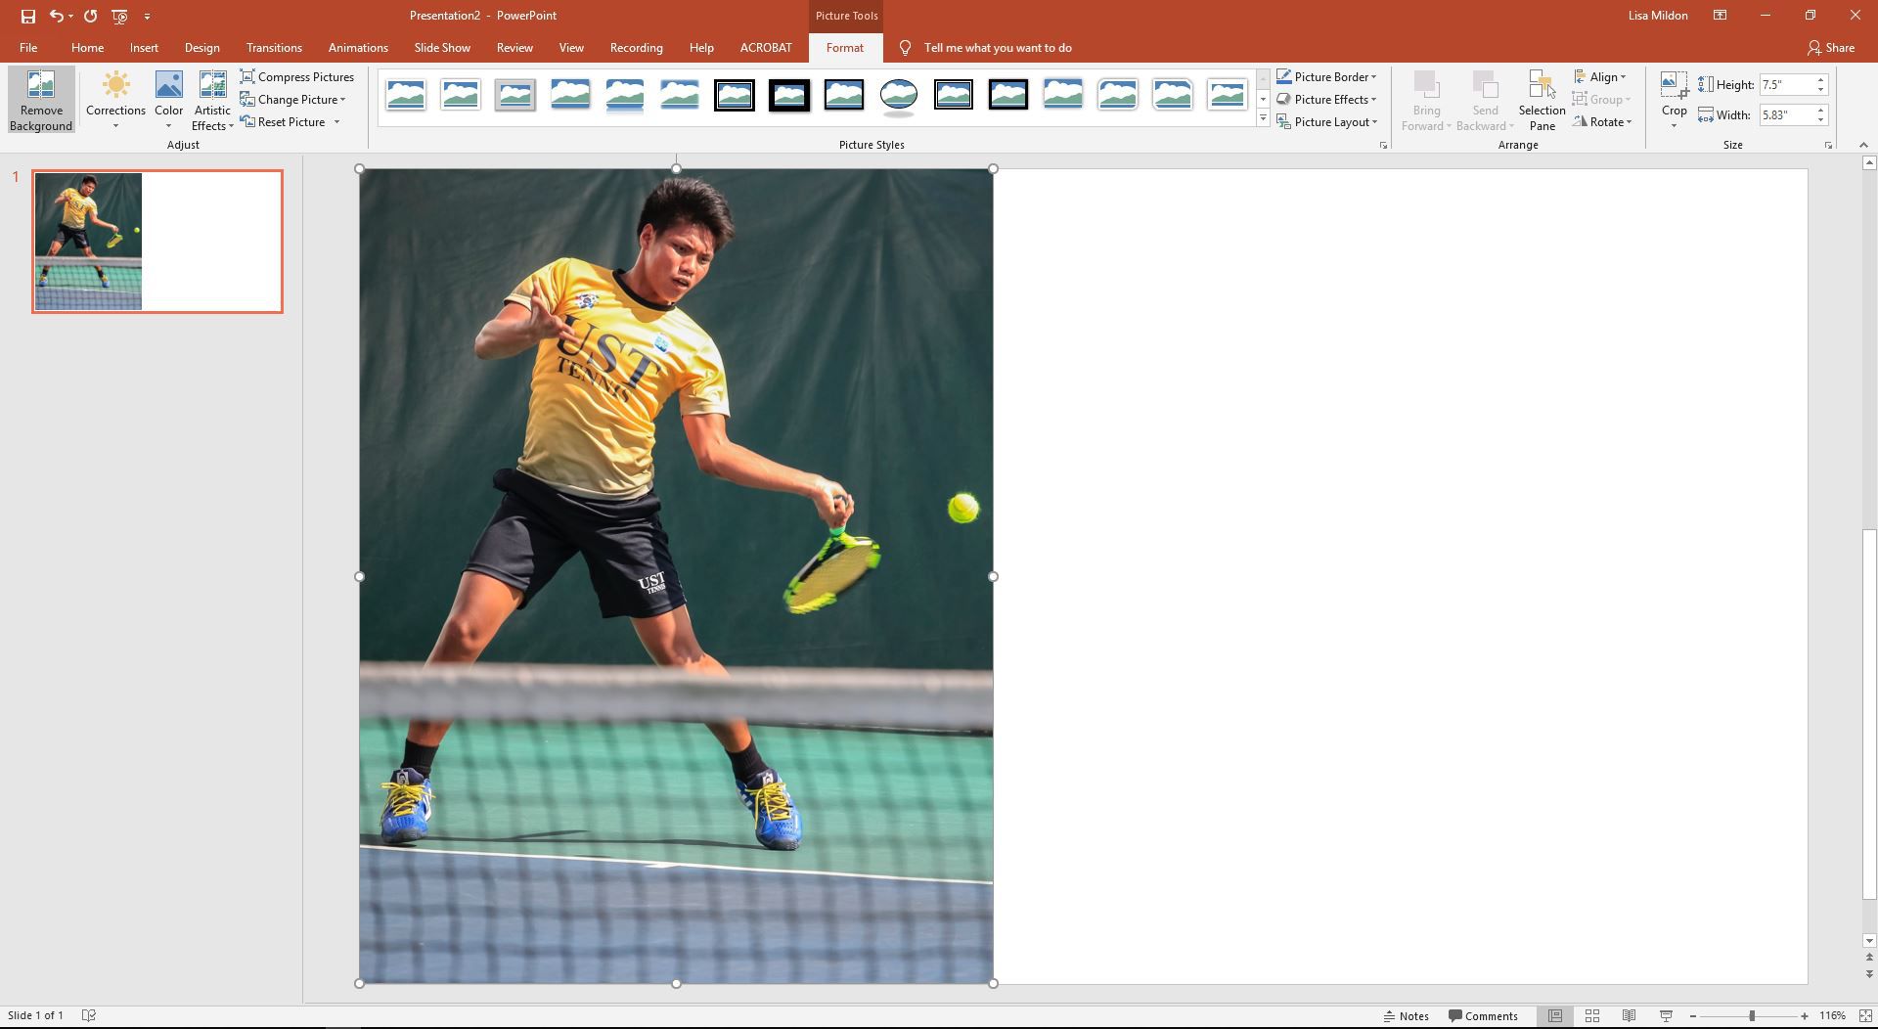
Task: Open the Selection Pane
Action: click(1542, 101)
